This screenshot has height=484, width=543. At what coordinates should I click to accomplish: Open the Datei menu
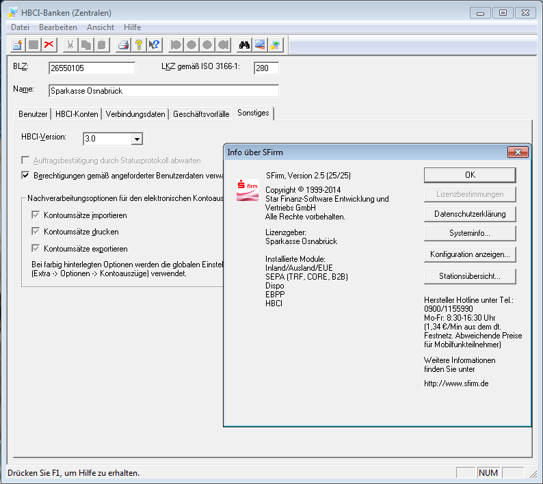pos(20,27)
